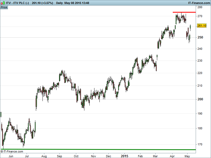Viewport: 211px width, 158px height.
Task: Click the 210 price axis label
Action: (x=200, y=86)
